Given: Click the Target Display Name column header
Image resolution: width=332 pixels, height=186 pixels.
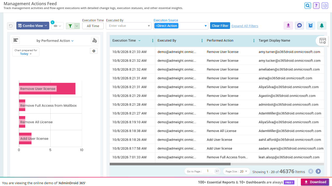Looking at the screenshot, I should tap(274, 41).
